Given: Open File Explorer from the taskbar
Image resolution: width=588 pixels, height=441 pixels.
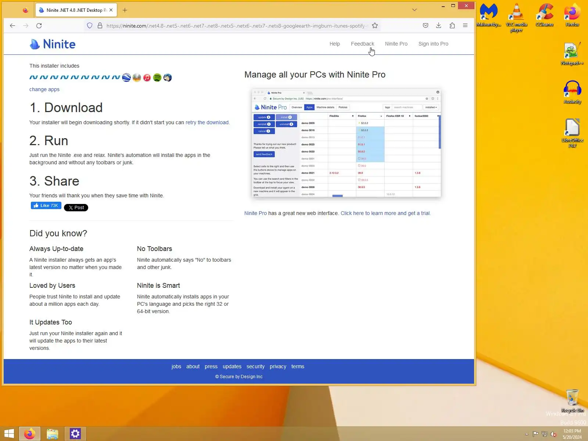Looking at the screenshot, I should coord(53,434).
